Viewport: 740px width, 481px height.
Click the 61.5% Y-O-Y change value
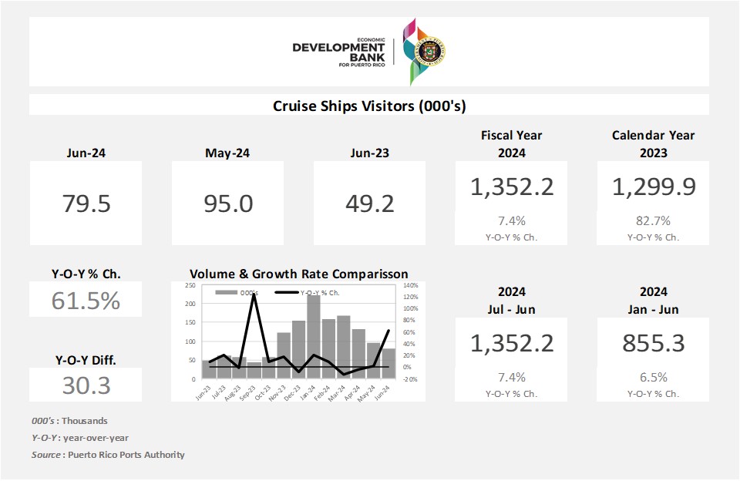[86, 300]
